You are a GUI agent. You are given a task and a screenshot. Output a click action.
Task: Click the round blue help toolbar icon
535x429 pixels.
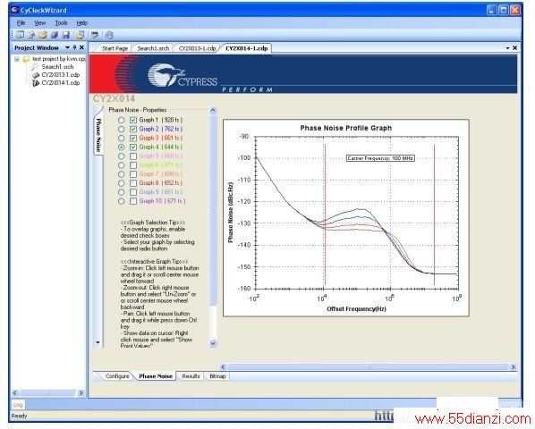tap(109, 35)
